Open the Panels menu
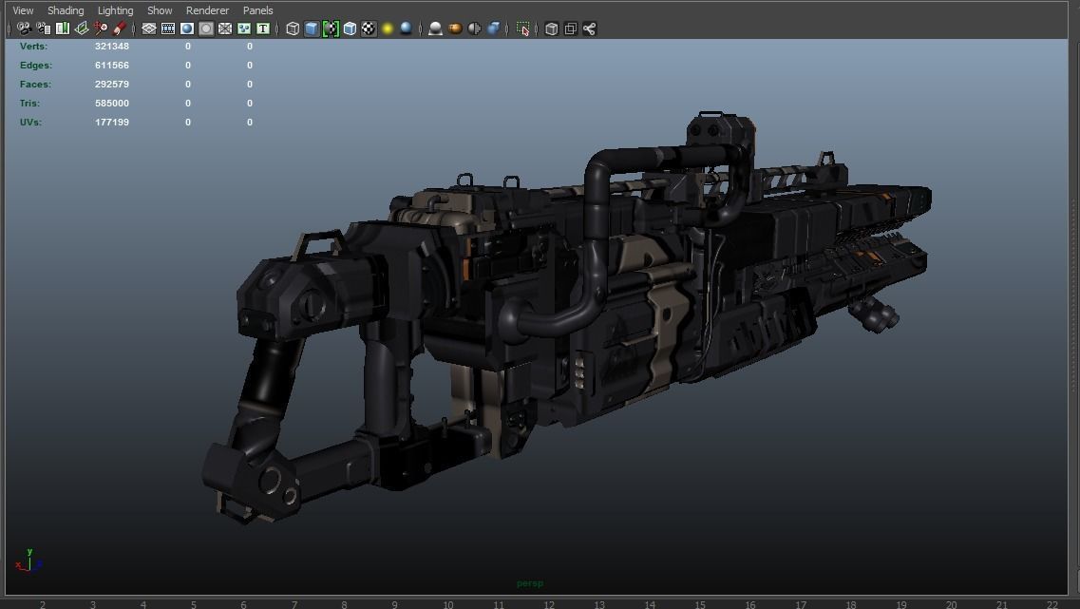 coord(258,10)
